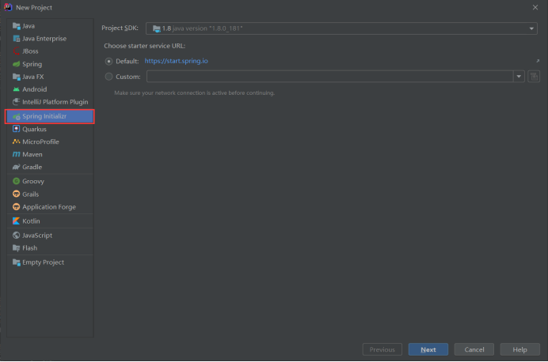Select the Flash icon
Image resolution: width=548 pixels, height=362 pixels.
(x=16, y=248)
